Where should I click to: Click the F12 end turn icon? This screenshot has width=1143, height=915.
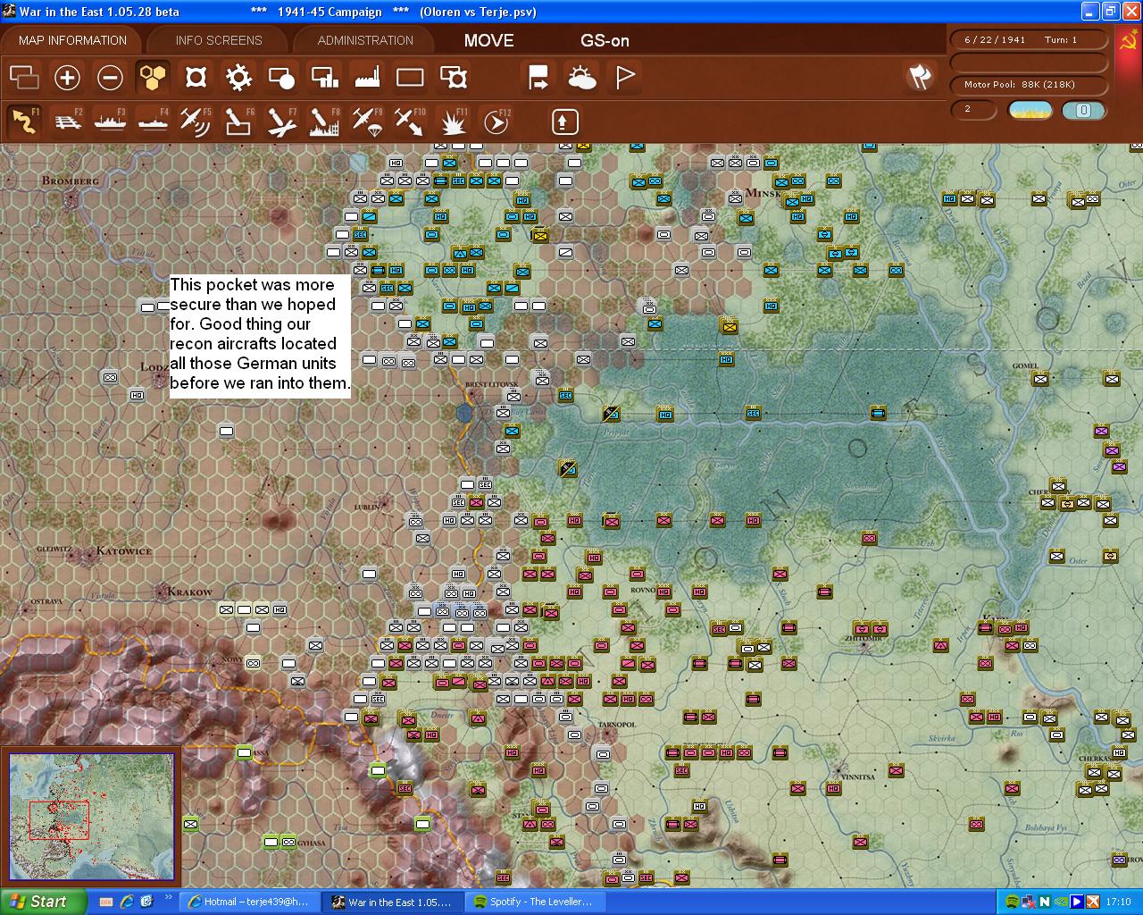click(496, 122)
